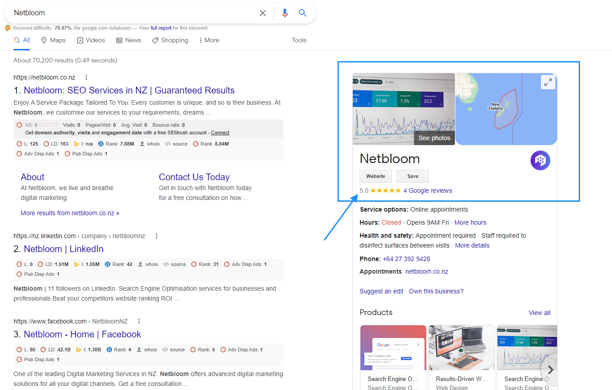
Task: Expand More hours in the business panel
Action: click(470, 222)
